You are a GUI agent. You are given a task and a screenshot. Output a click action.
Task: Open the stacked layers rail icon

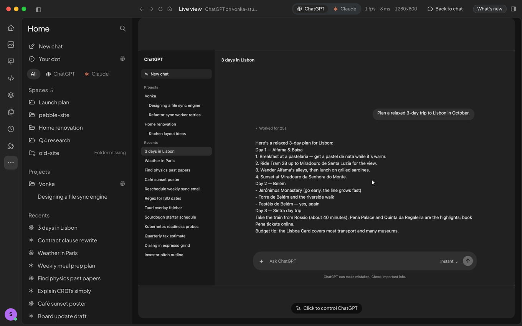11,95
